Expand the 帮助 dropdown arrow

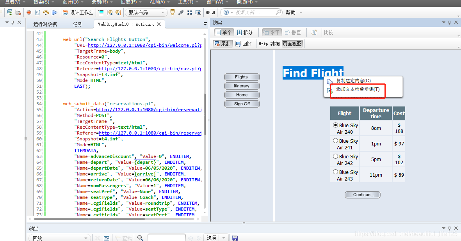[x=301, y=12]
